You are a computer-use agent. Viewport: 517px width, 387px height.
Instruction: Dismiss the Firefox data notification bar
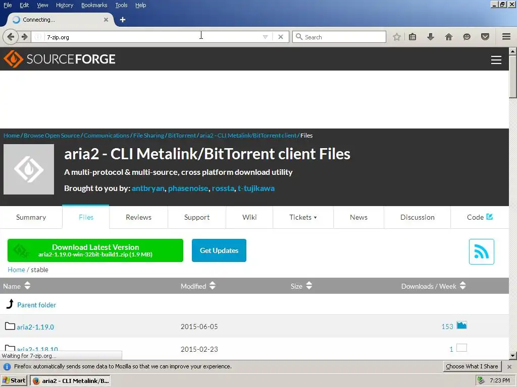(x=509, y=366)
